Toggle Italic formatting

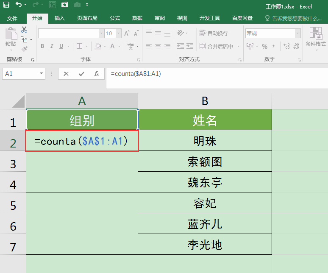(x=52, y=46)
